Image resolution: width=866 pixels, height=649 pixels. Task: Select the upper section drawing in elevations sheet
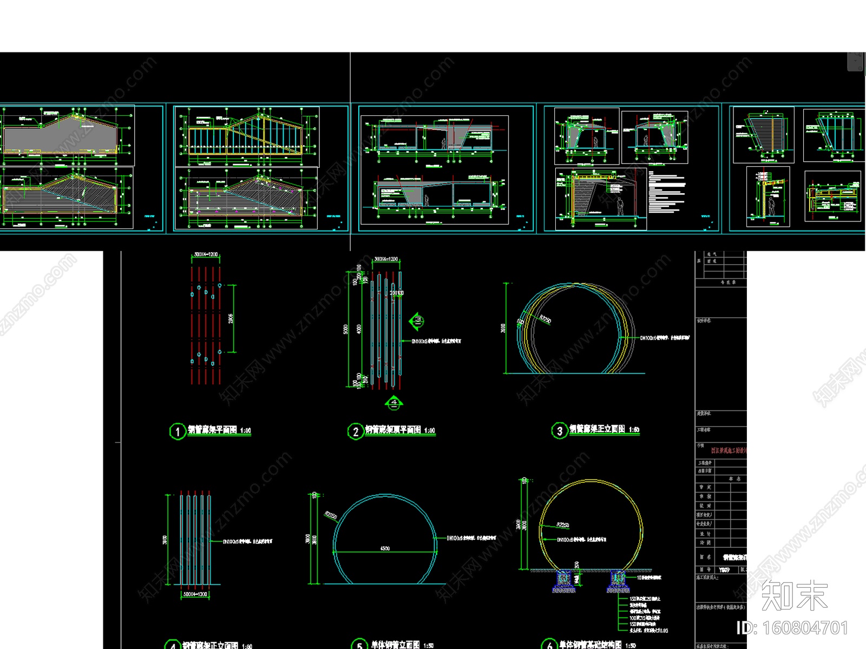click(x=436, y=141)
